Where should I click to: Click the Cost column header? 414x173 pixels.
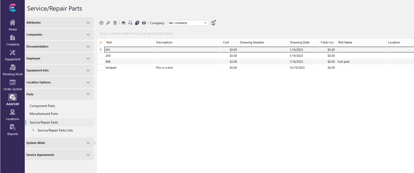point(226,42)
